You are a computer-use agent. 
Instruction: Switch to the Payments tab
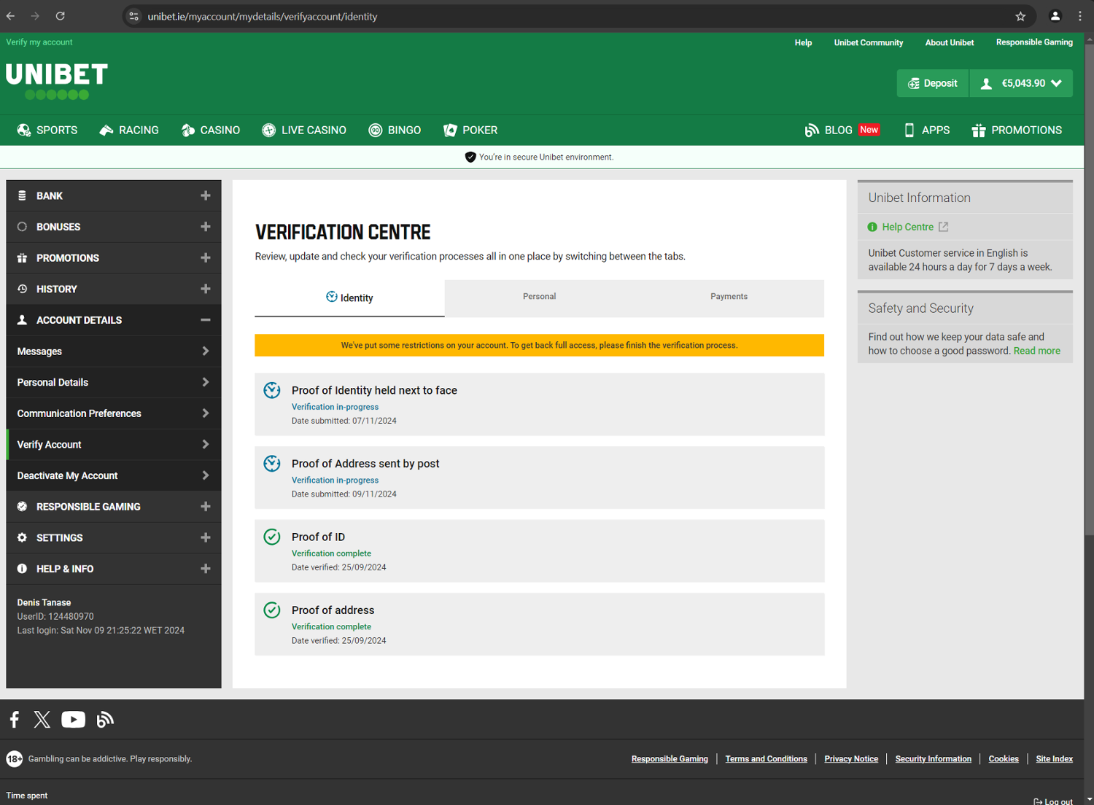(729, 297)
